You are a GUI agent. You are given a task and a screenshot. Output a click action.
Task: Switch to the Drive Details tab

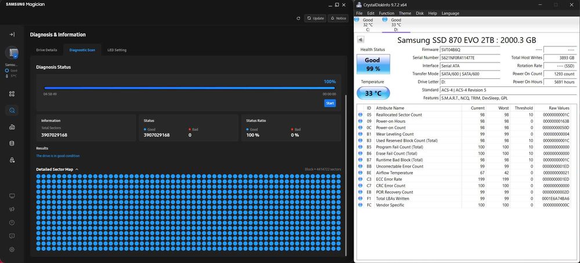click(46, 50)
